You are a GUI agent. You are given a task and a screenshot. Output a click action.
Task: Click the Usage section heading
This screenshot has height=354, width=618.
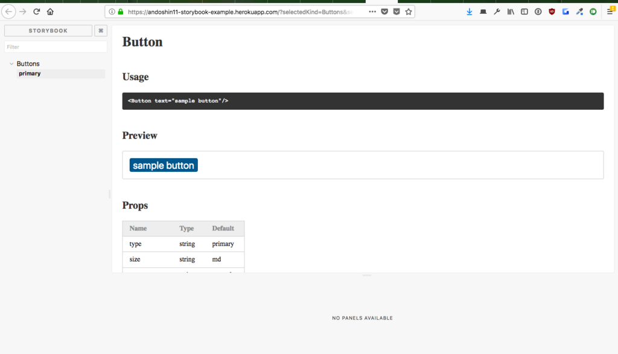click(x=135, y=77)
